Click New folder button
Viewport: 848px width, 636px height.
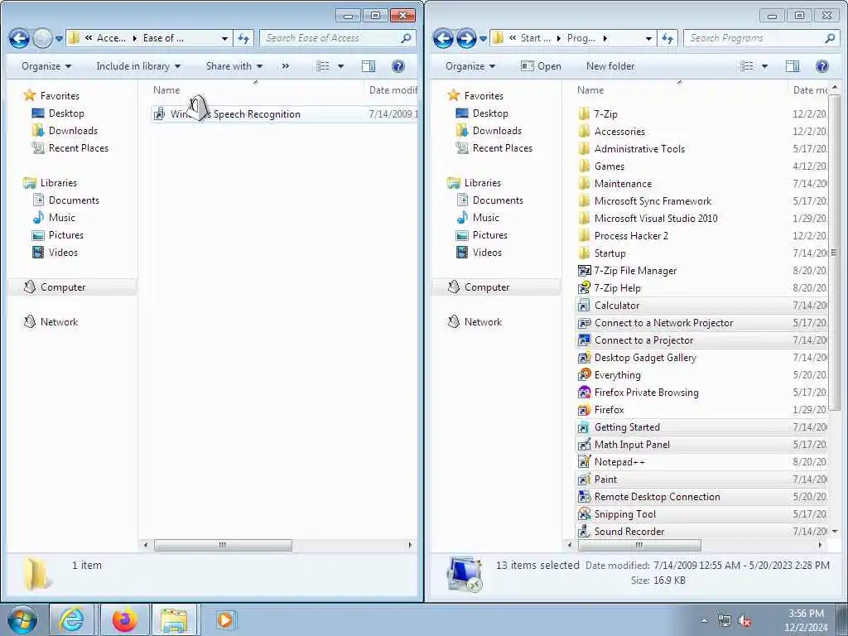610,66
